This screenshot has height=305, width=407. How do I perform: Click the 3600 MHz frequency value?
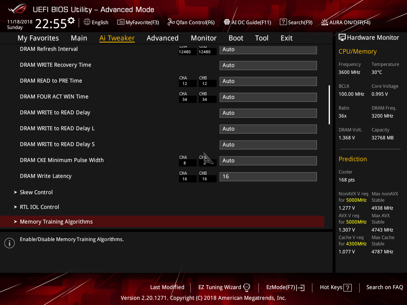349,72
